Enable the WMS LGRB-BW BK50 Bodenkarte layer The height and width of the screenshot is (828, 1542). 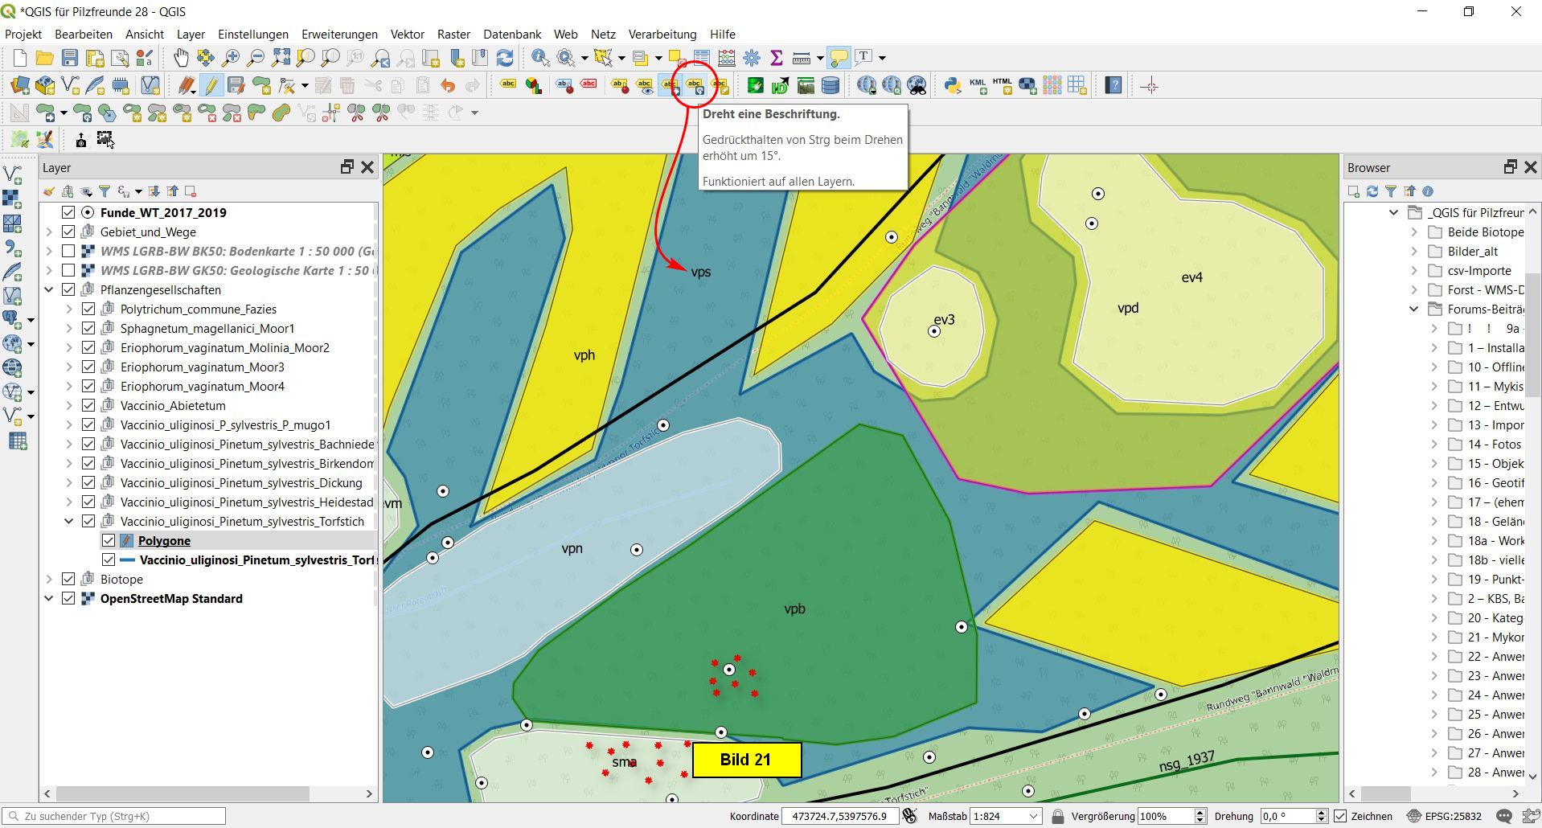point(68,252)
